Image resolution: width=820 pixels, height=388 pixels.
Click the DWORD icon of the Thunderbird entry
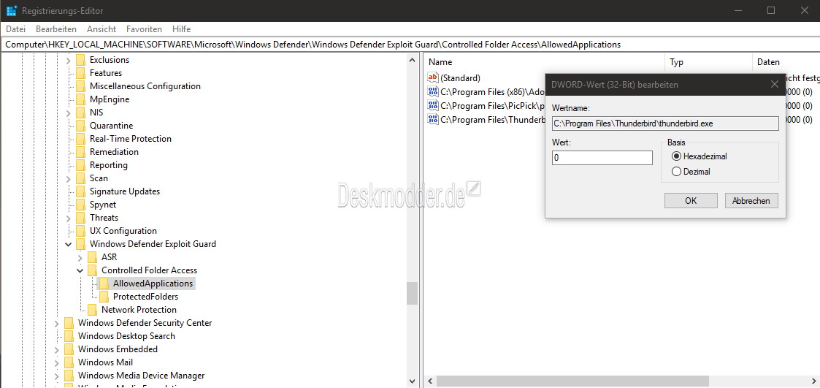click(x=433, y=119)
